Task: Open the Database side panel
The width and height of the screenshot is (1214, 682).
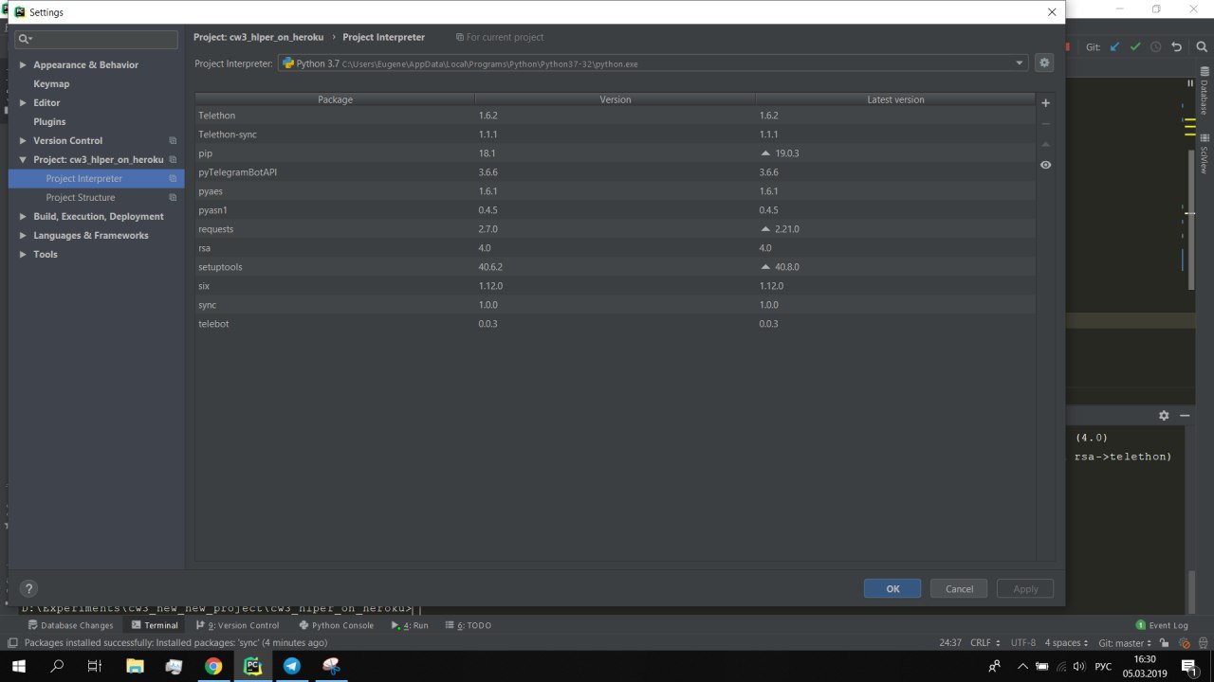Action: 1205,92
